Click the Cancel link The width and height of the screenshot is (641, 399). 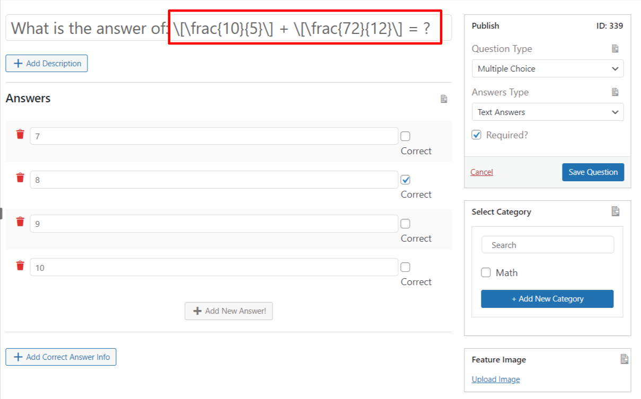[x=481, y=172]
